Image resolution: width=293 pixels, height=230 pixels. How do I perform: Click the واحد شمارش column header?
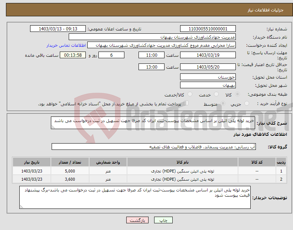click(108, 162)
